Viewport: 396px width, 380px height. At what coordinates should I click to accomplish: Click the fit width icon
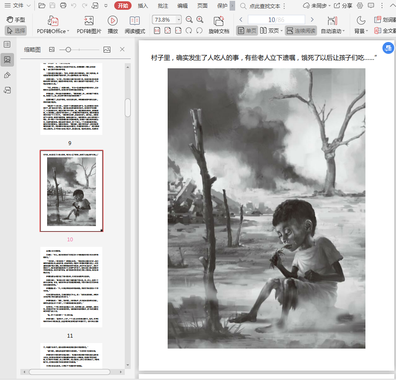(x=178, y=31)
